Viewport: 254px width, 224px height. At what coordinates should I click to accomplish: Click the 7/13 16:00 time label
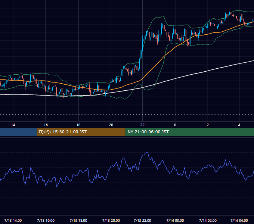[46, 220]
